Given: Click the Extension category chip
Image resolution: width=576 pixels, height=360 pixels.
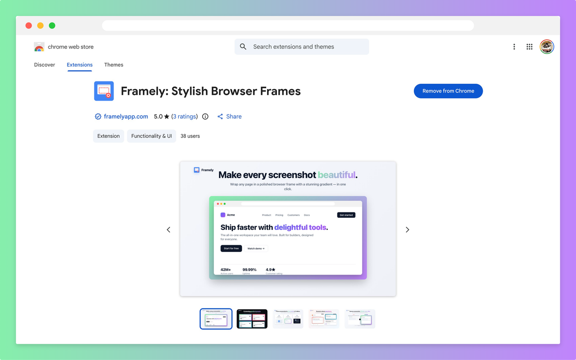Looking at the screenshot, I should 109,136.
